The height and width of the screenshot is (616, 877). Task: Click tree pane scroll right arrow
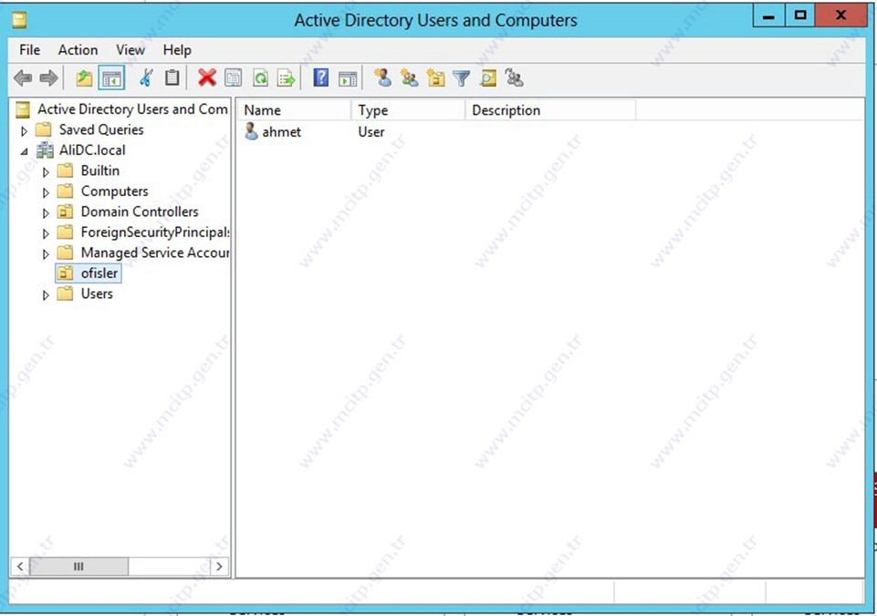[x=219, y=566]
